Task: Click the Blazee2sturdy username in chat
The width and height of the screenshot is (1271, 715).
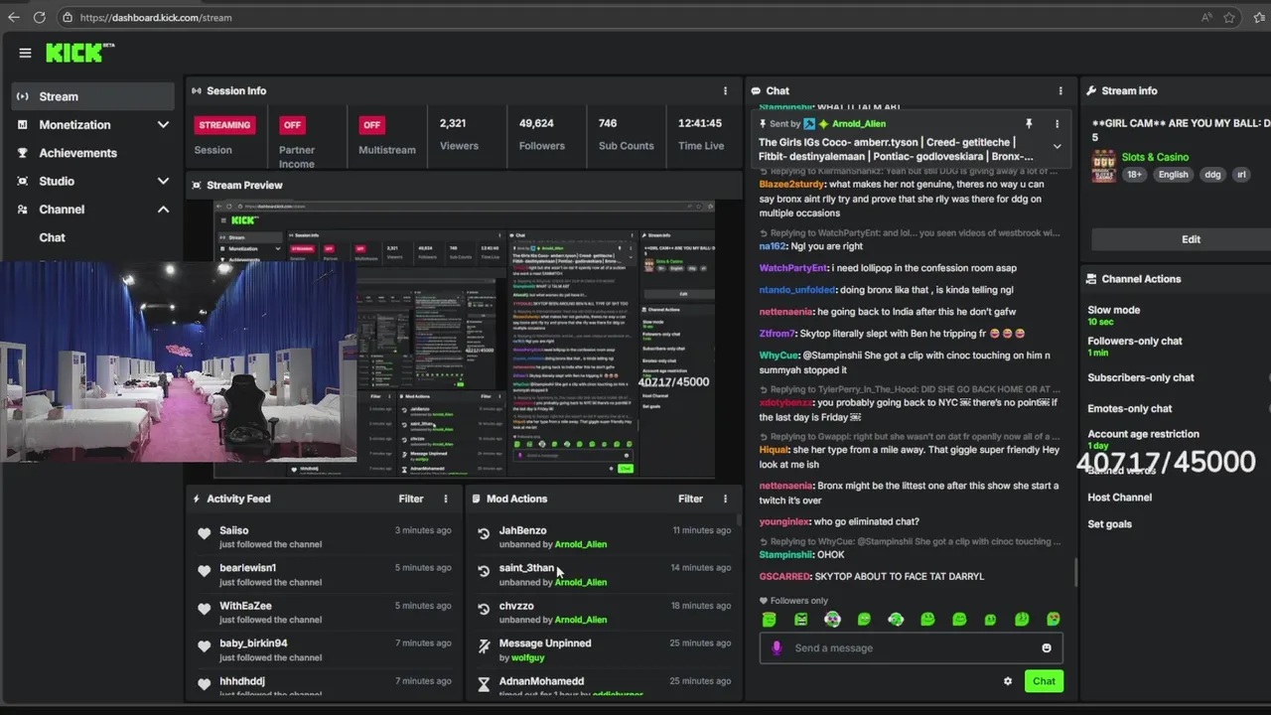Action: click(x=791, y=184)
